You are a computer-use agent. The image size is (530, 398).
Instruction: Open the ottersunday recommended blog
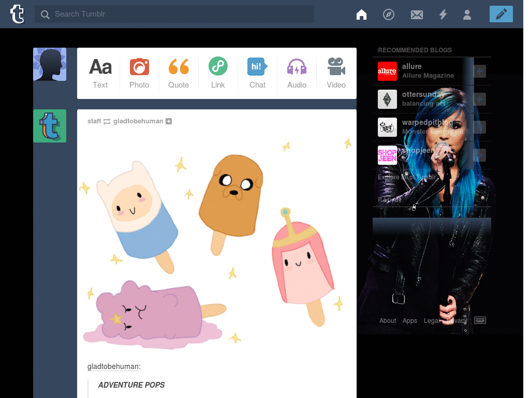click(423, 94)
